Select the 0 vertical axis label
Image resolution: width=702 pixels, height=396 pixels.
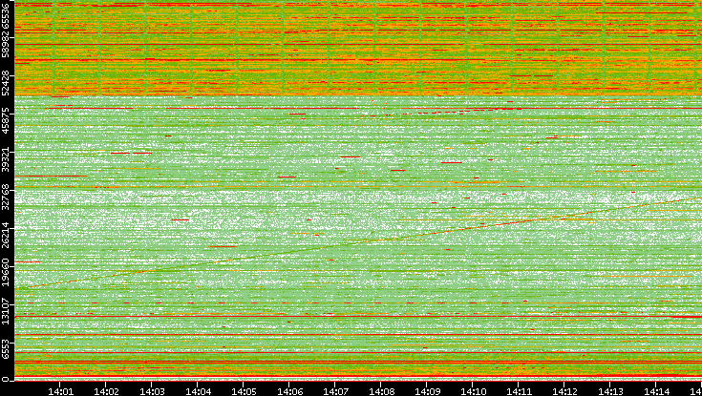click(6, 380)
